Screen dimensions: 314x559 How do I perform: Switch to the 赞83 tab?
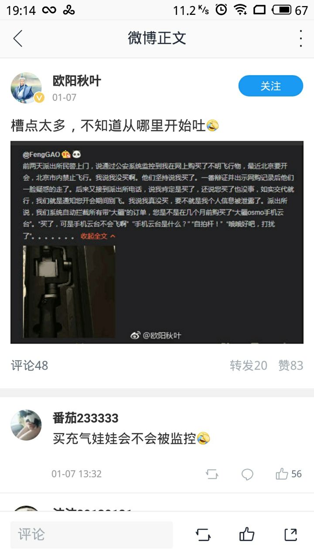pos(290,366)
